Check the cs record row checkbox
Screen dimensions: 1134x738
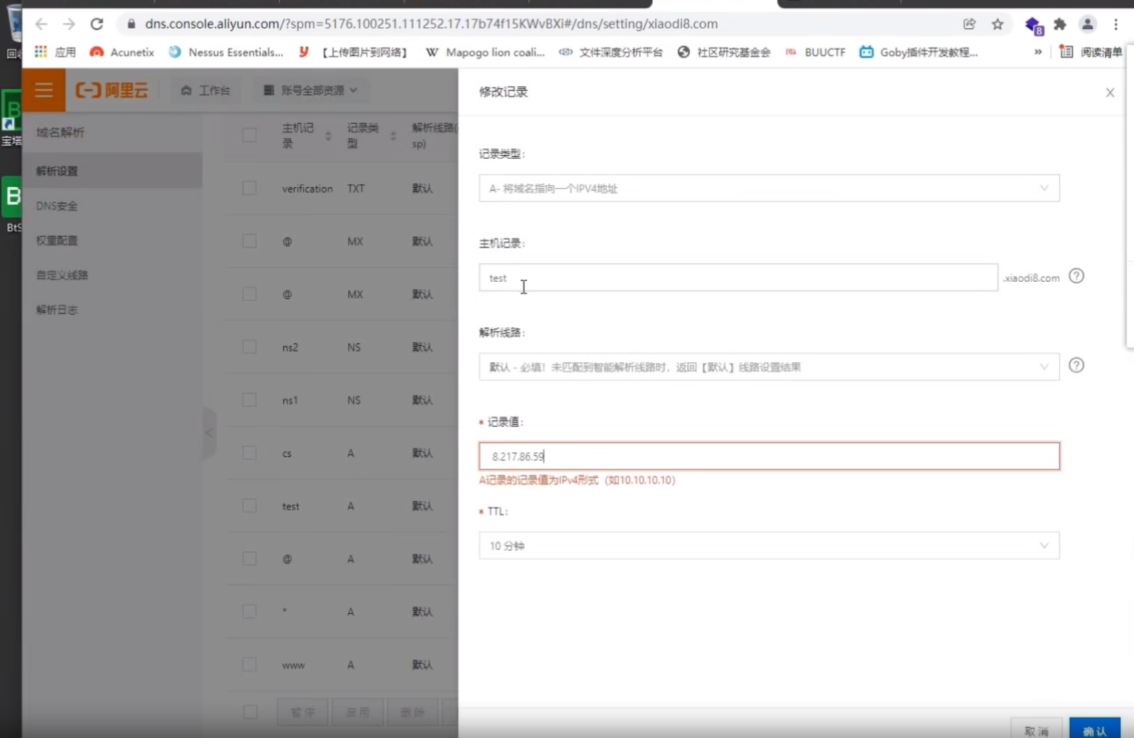[249, 453]
